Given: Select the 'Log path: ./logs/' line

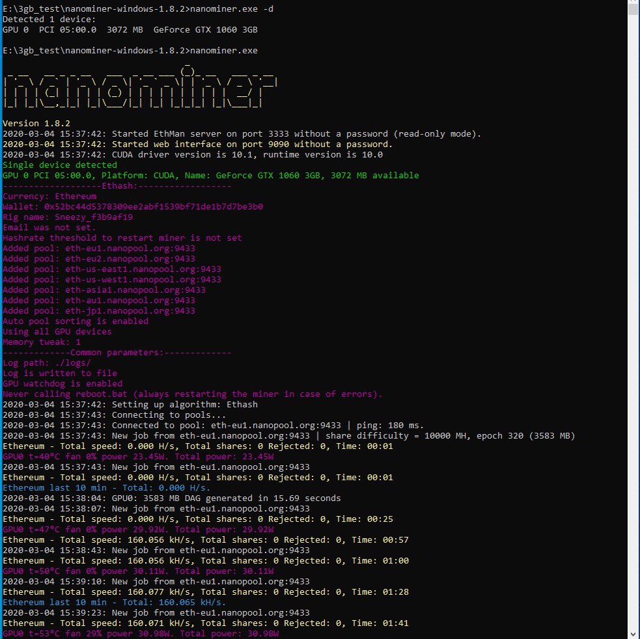Looking at the screenshot, I should click(x=46, y=362).
